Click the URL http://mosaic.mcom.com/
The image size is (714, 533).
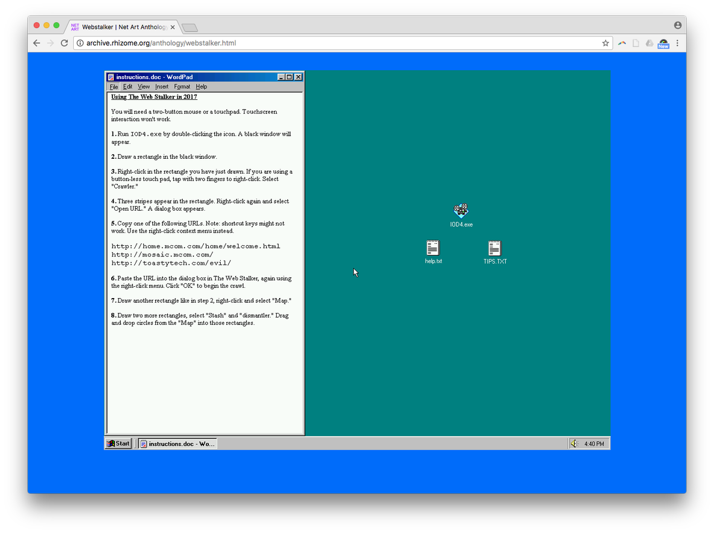coord(162,255)
